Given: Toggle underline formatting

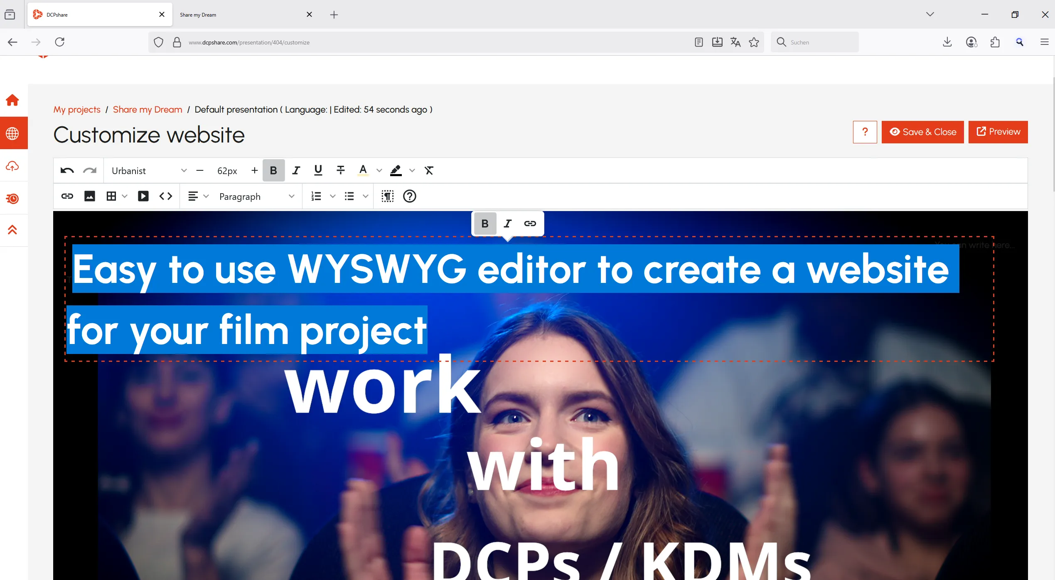Looking at the screenshot, I should pyautogui.click(x=318, y=170).
